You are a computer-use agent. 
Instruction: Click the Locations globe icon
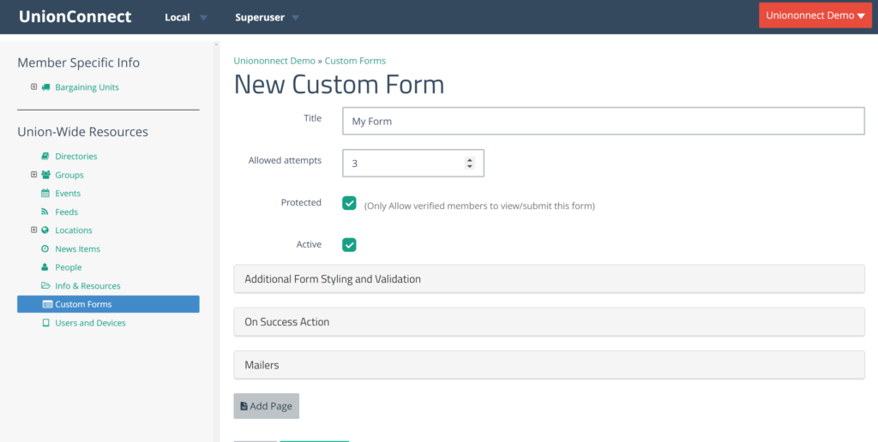(45, 230)
